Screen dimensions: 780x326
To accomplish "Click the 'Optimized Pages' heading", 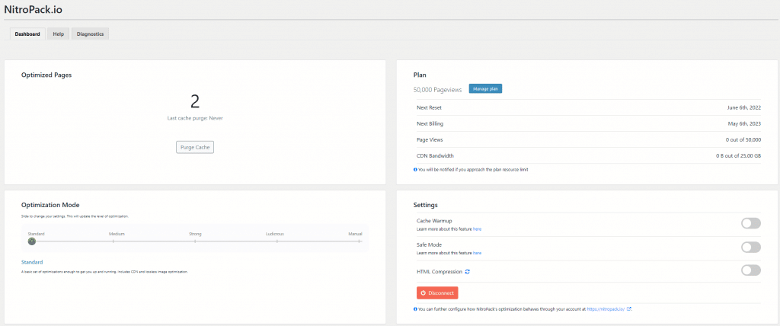I will click(x=46, y=75).
